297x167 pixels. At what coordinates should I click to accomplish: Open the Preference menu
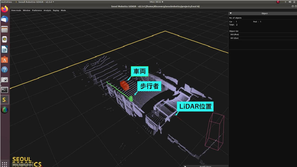coord(37,10)
